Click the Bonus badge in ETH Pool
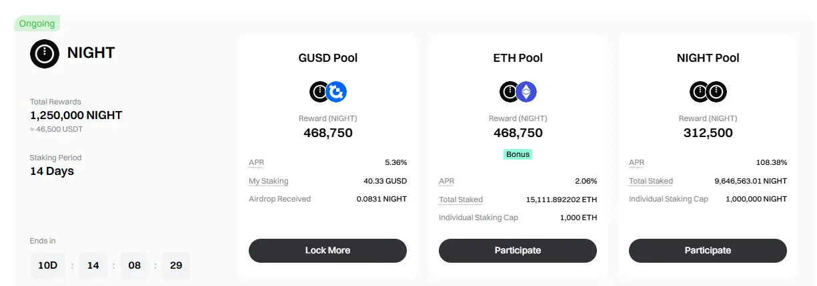817x286 pixels. tap(518, 154)
